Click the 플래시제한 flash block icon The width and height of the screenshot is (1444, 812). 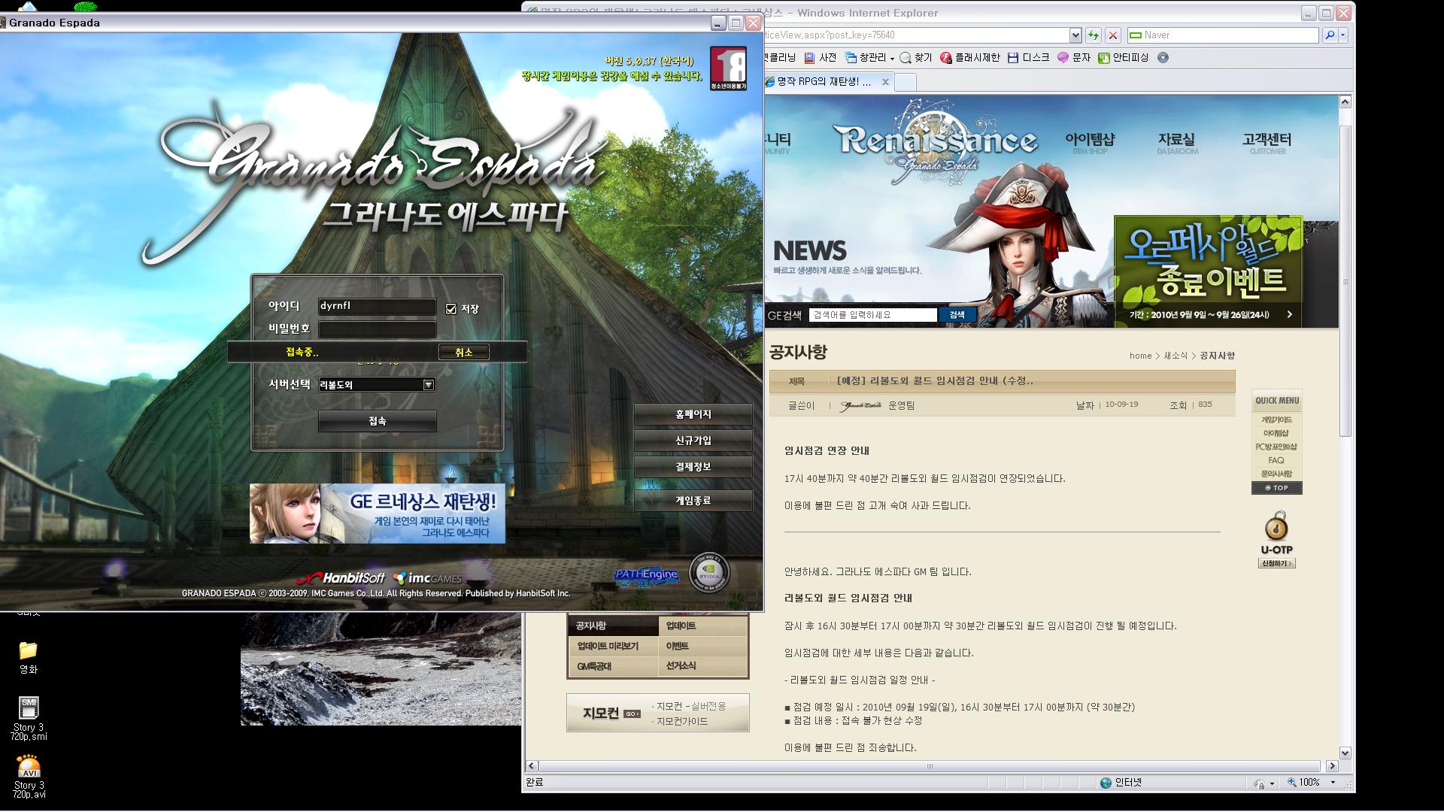(969, 58)
